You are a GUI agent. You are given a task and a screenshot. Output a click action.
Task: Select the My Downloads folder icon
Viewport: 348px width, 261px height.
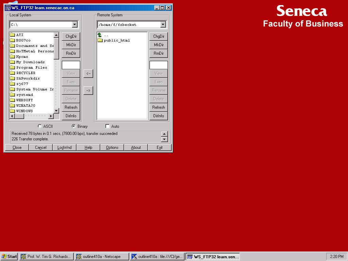point(13,62)
